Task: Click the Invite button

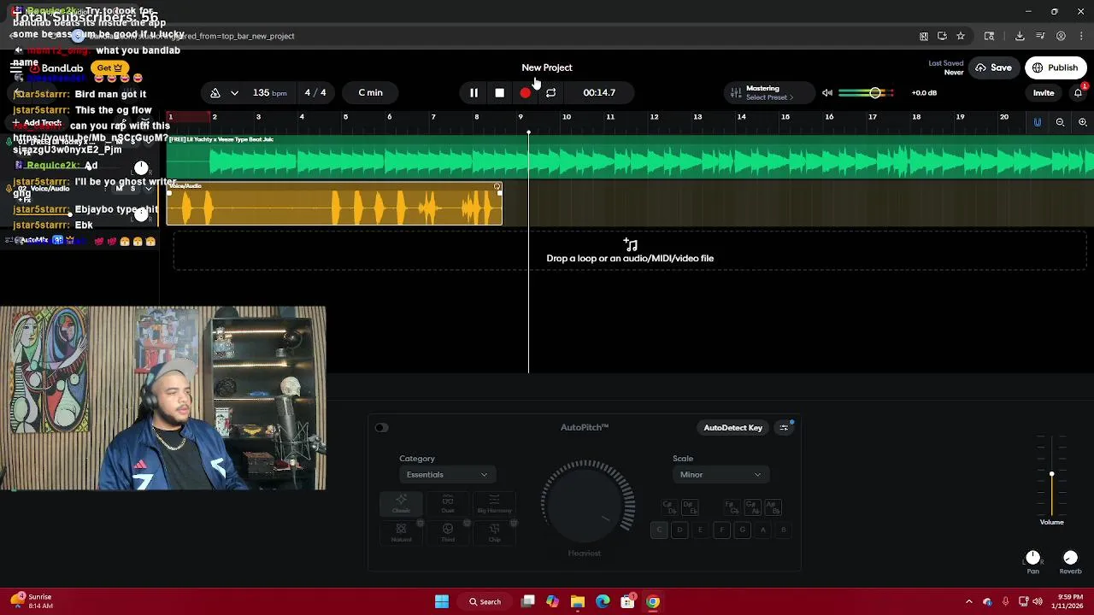Action: pyautogui.click(x=1044, y=92)
